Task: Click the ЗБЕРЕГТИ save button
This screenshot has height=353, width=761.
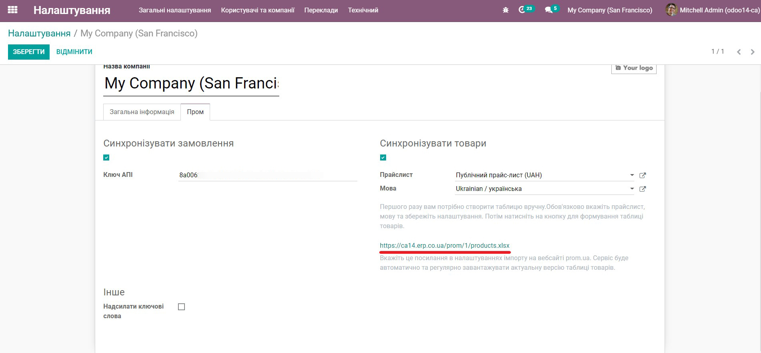Action: tap(29, 52)
